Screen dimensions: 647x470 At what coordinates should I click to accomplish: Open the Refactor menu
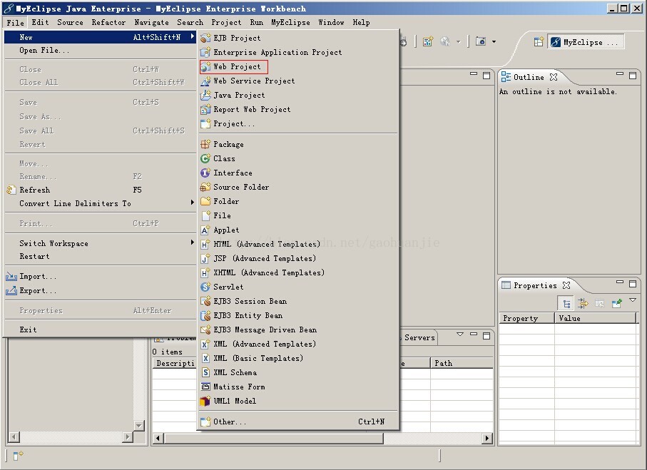(x=108, y=22)
